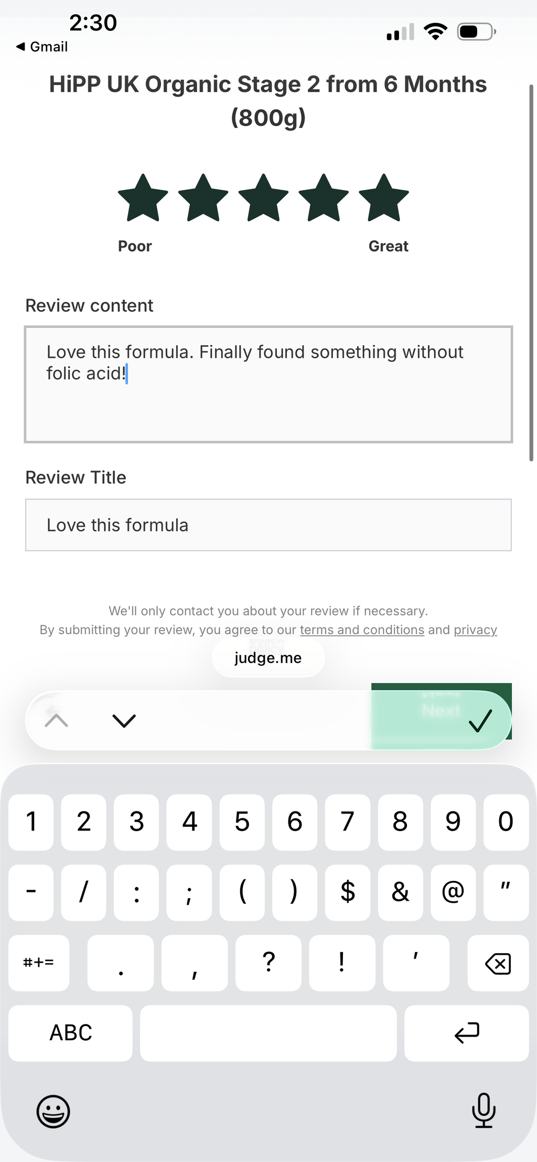Viewport: 537px width, 1162px height.
Task: Tap the judge.me domain pill
Action: pos(268,658)
